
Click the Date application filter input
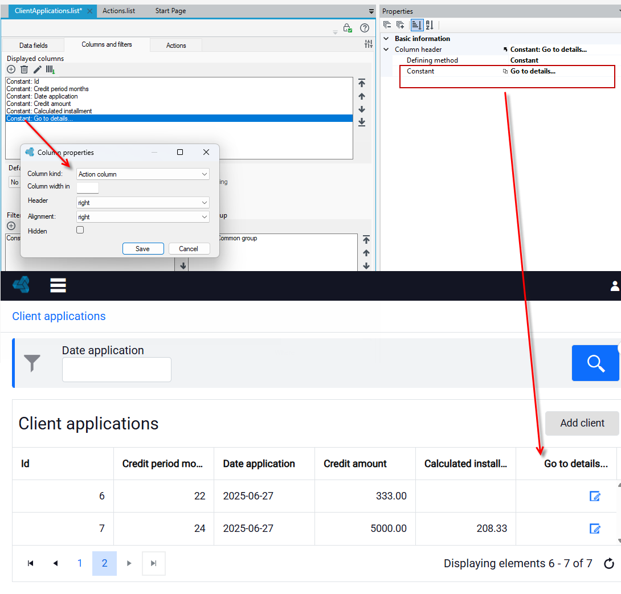click(x=117, y=370)
